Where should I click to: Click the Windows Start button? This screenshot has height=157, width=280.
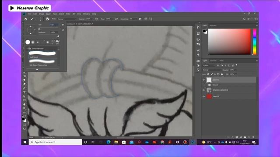click(25, 142)
